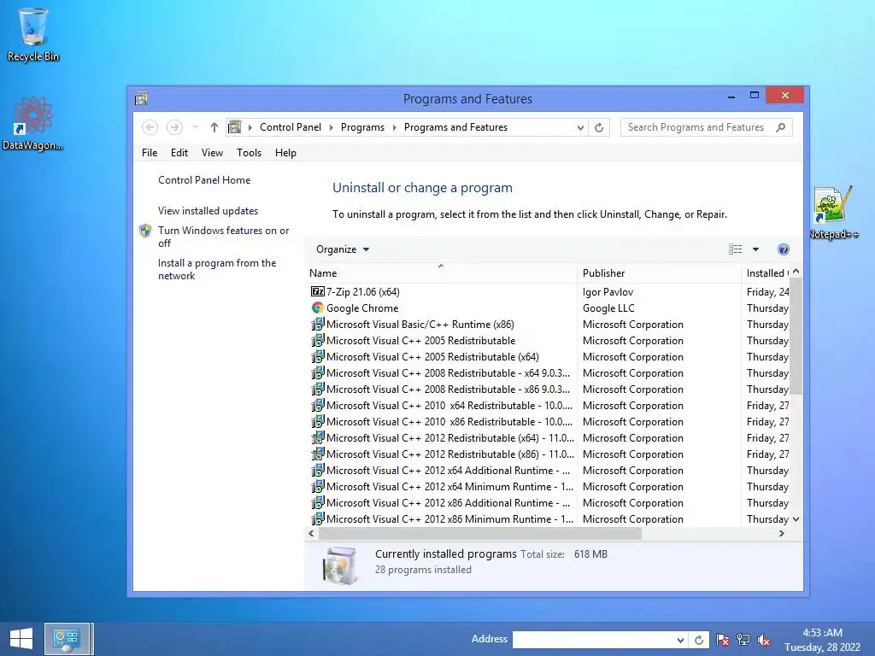Open Turn Windows features on or off
The image size is (875, 656).
[224, 237]
